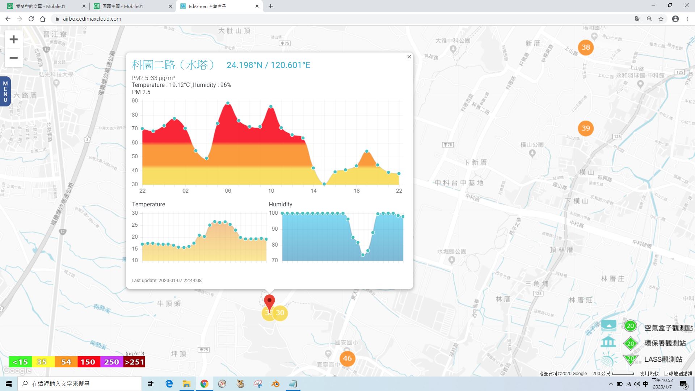This screenshot has width=695, height=391.
Task: Bookmark this page with star icon
Action: [x=661, y=19]
